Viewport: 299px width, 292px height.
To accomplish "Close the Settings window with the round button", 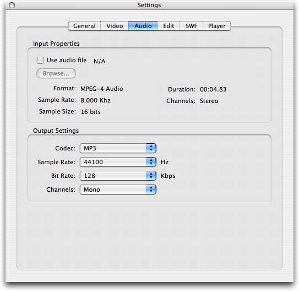I will 12,5.
